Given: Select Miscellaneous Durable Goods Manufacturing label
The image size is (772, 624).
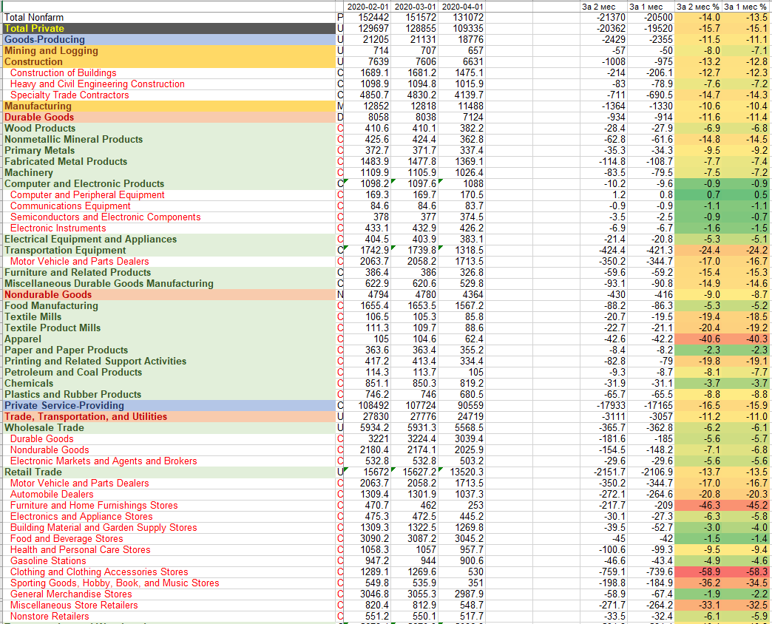Looking at the screenshot, I should (x=109, y=283).
